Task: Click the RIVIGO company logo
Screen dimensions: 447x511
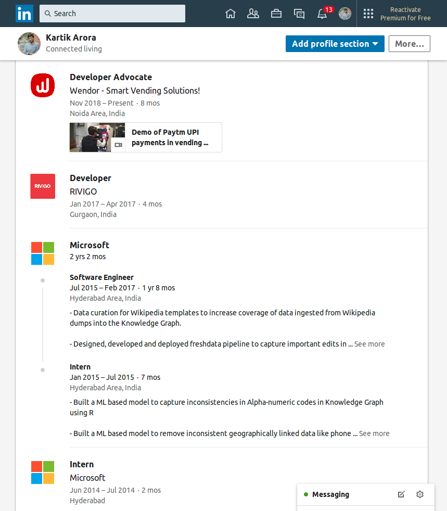Action: 43,186
